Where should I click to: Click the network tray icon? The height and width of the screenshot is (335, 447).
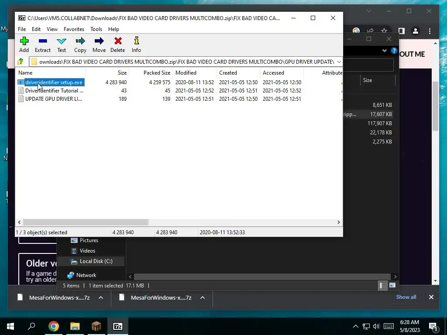[x=366, y=326]
